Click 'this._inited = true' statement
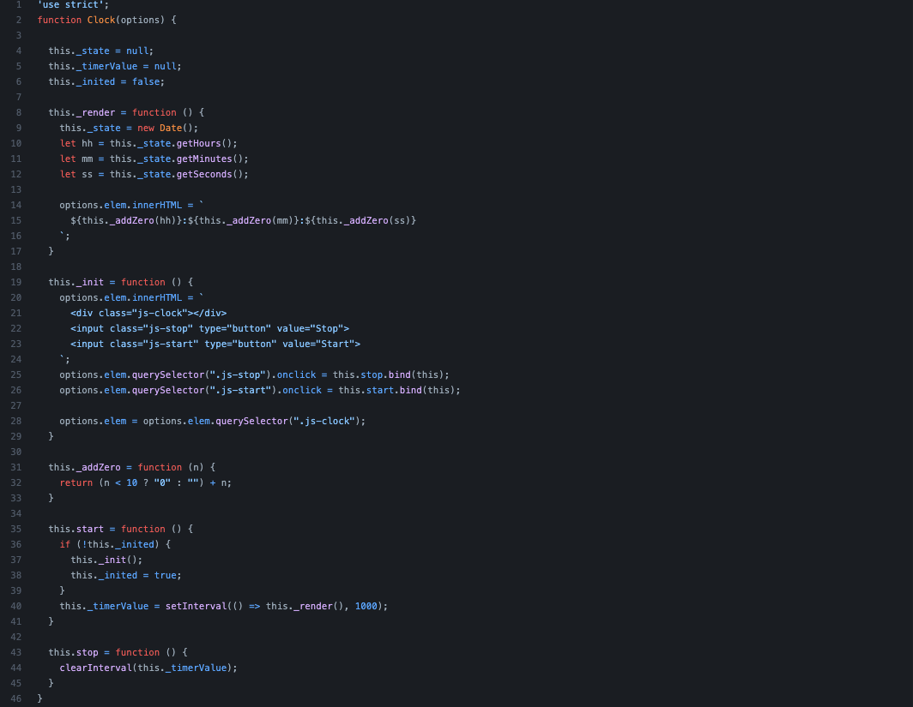 126,575
